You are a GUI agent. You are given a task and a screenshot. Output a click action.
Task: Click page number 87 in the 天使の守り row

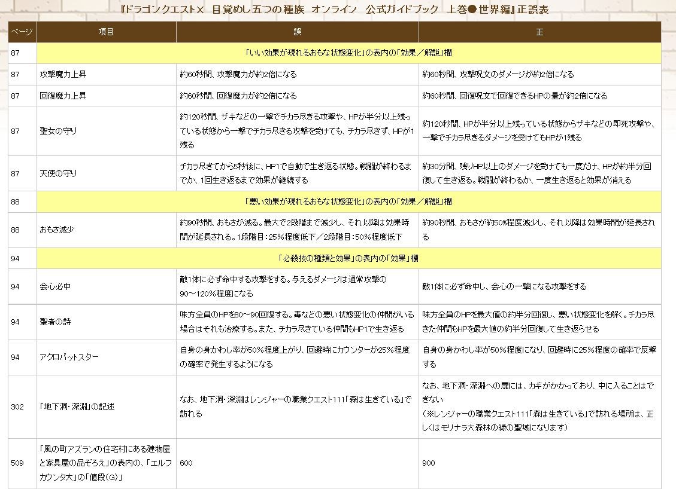[16, 173]
